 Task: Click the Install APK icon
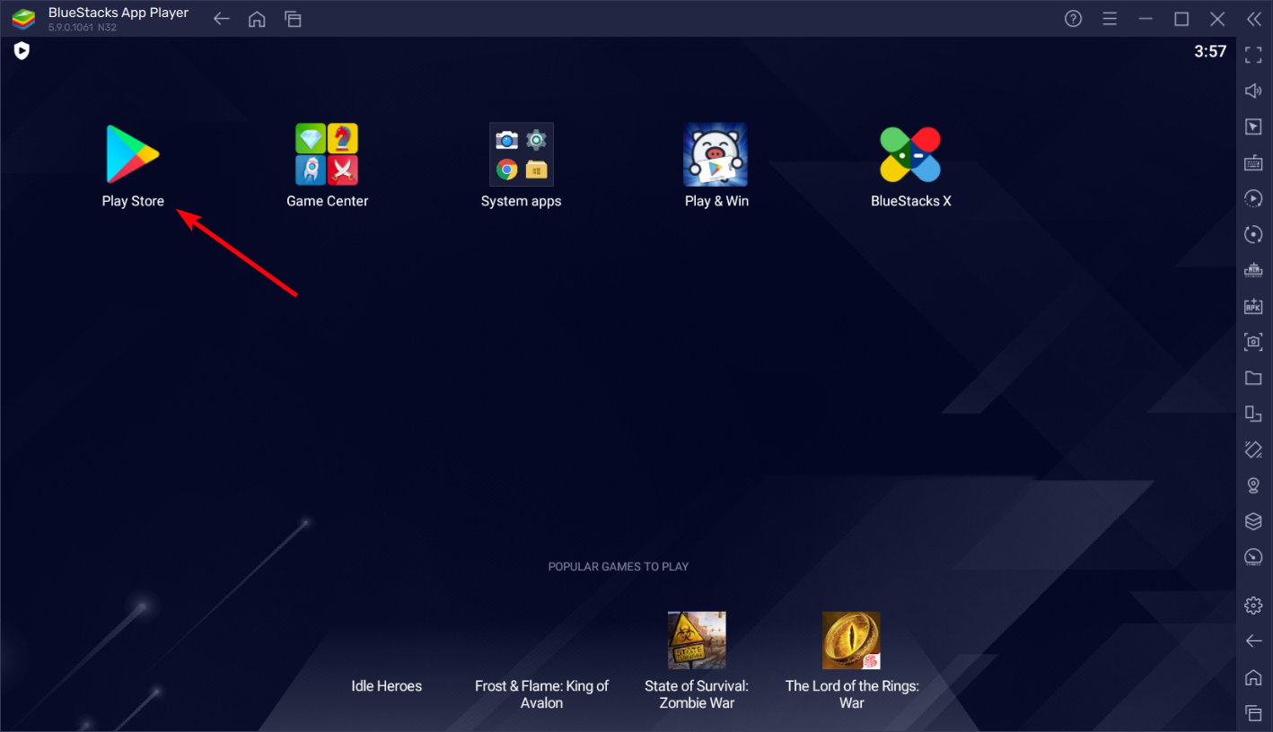[x=1253, y=306]
